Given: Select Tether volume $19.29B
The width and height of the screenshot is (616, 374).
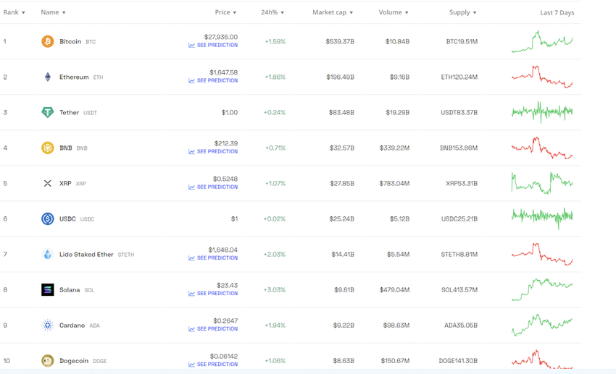Looking at the screenshot, I should (x=398, y=113).
